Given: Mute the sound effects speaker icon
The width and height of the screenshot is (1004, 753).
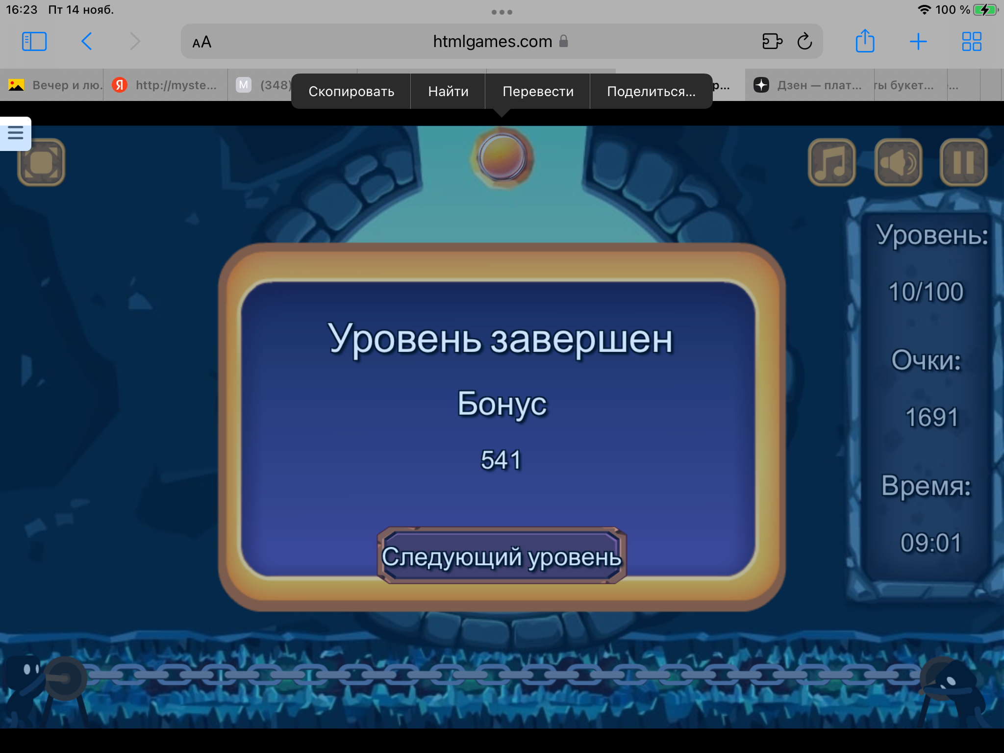Looking at the screenshot, I should point(898,162).
